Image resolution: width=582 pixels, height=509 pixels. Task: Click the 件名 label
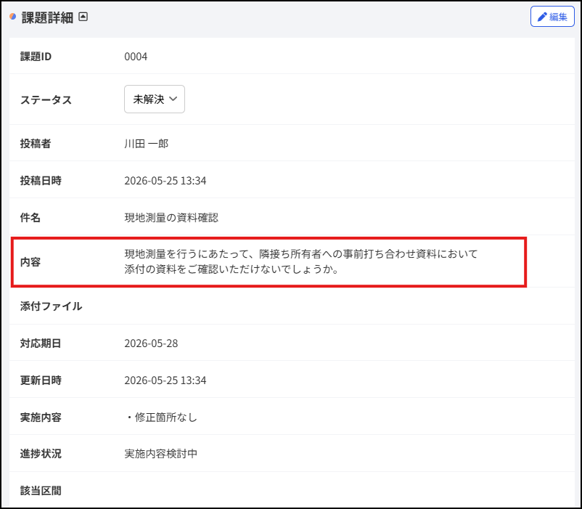click(30, 218)
